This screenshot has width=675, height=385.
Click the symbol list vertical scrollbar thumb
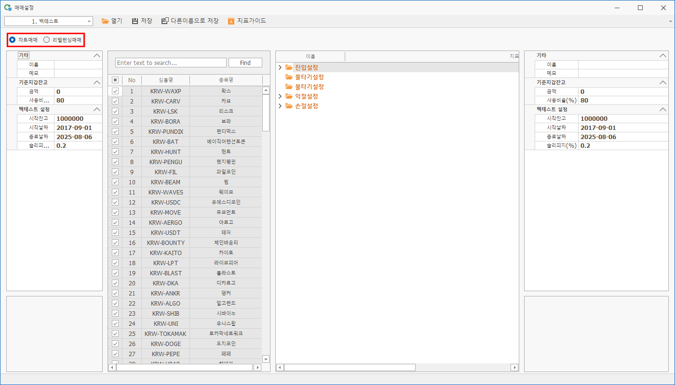[x=266, y=113]
